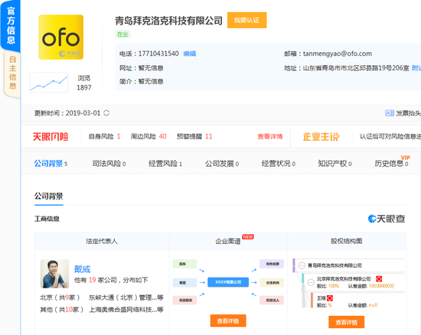Click the 企业图谱 header with NEW badge

[x=228, y=241]
